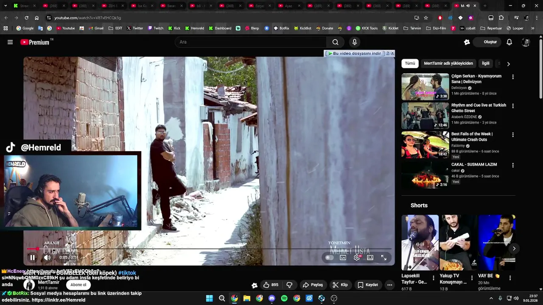Viewport: 543px width, 305px height.
Task: Click the Klip button
Action: 340,285
